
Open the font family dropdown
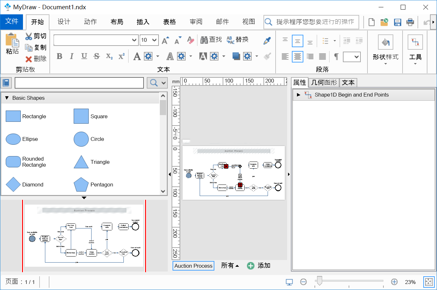(134, 40)
